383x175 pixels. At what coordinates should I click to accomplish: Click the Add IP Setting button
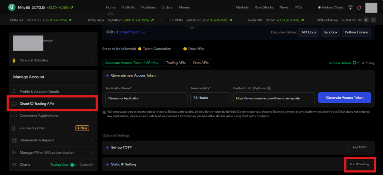359,164
